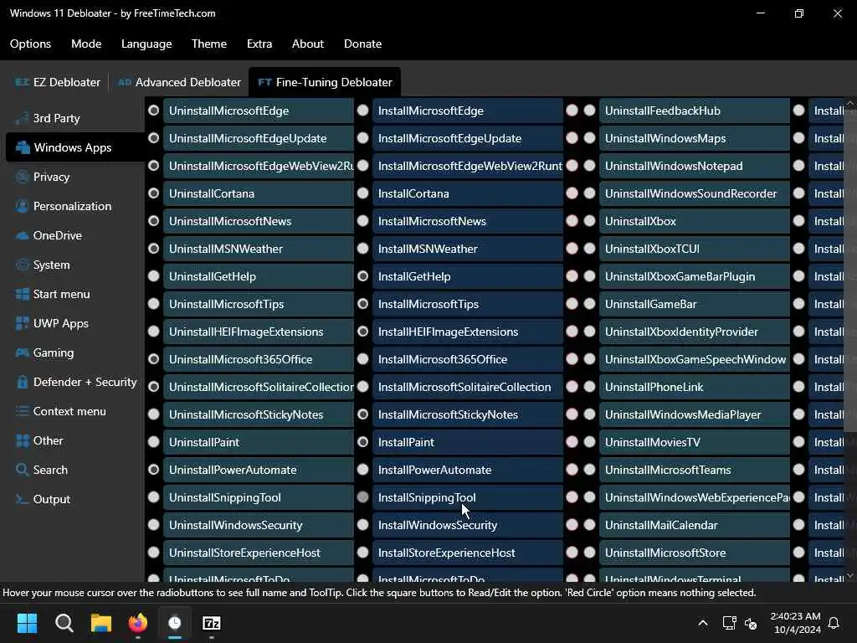The width and height of the screenshot is (857, 643).
Task: Click the vertical scrollbar up arrow
Action: [x=850, y=103]
